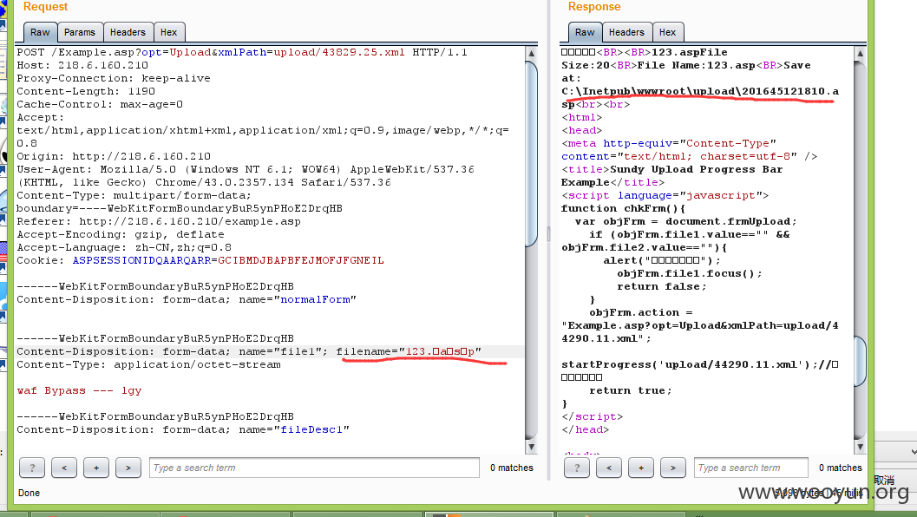Click the Accept-Language header line
The height and width of the screenshot is (517, 917).
(x=124, y=247)
